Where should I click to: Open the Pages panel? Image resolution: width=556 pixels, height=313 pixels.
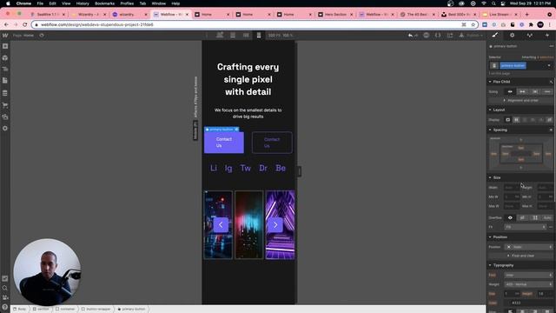(x=5, y=81)
